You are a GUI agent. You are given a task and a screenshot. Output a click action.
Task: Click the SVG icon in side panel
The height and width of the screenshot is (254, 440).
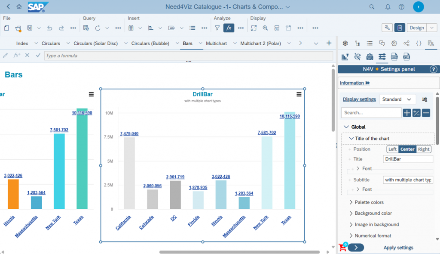coord(370,57)
